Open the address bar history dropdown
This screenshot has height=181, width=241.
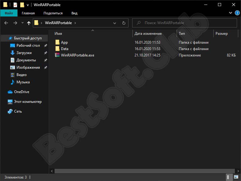[114, 23]
